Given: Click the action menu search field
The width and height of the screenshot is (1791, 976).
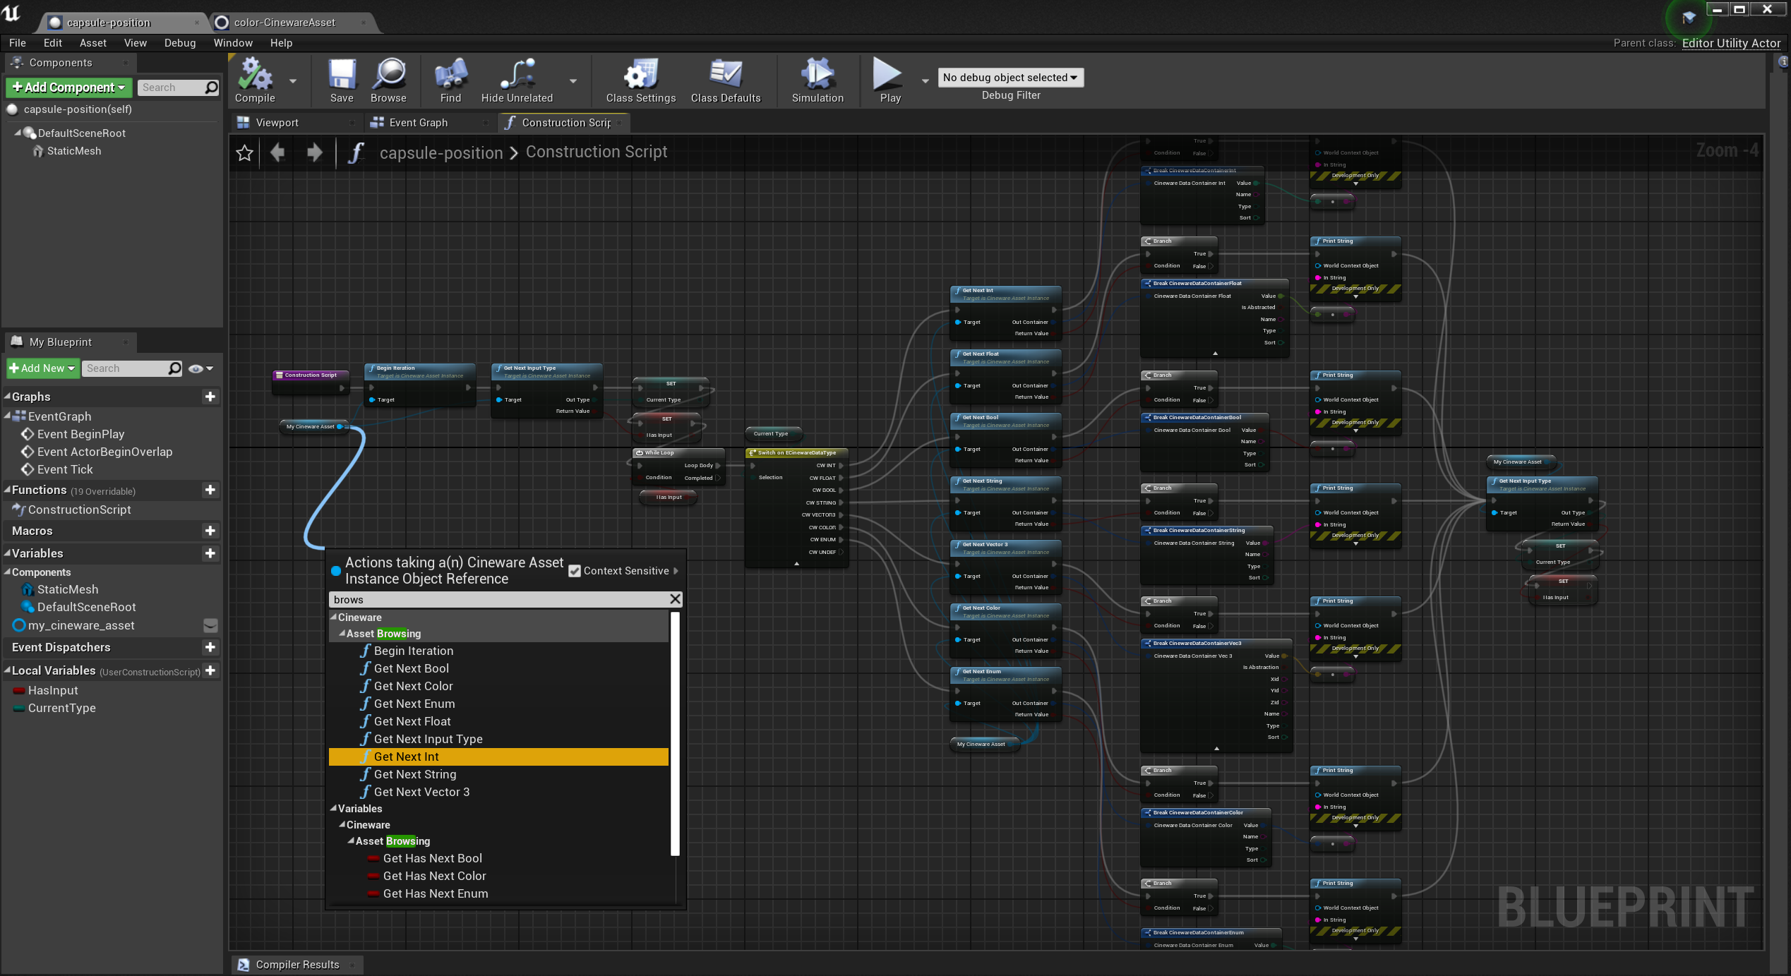Looking at the screenshot, I should click(498, 599).
